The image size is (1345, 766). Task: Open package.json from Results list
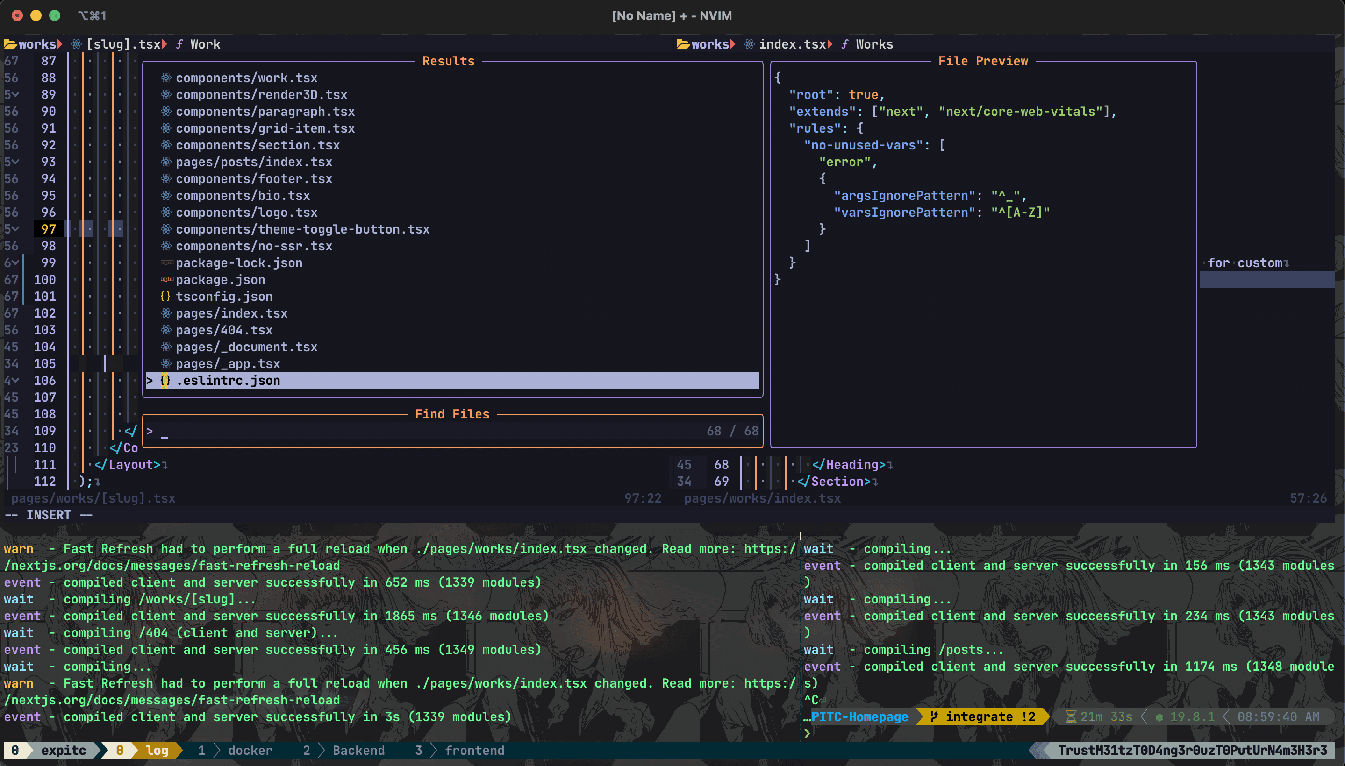tap(221, 280)
